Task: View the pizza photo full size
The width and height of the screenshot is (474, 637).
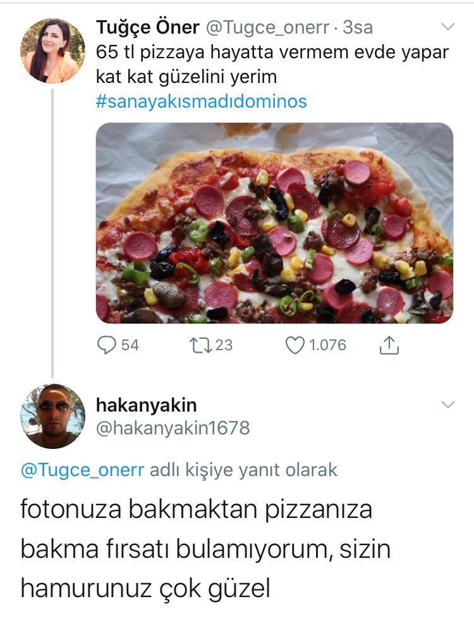Action: (274, 223)
